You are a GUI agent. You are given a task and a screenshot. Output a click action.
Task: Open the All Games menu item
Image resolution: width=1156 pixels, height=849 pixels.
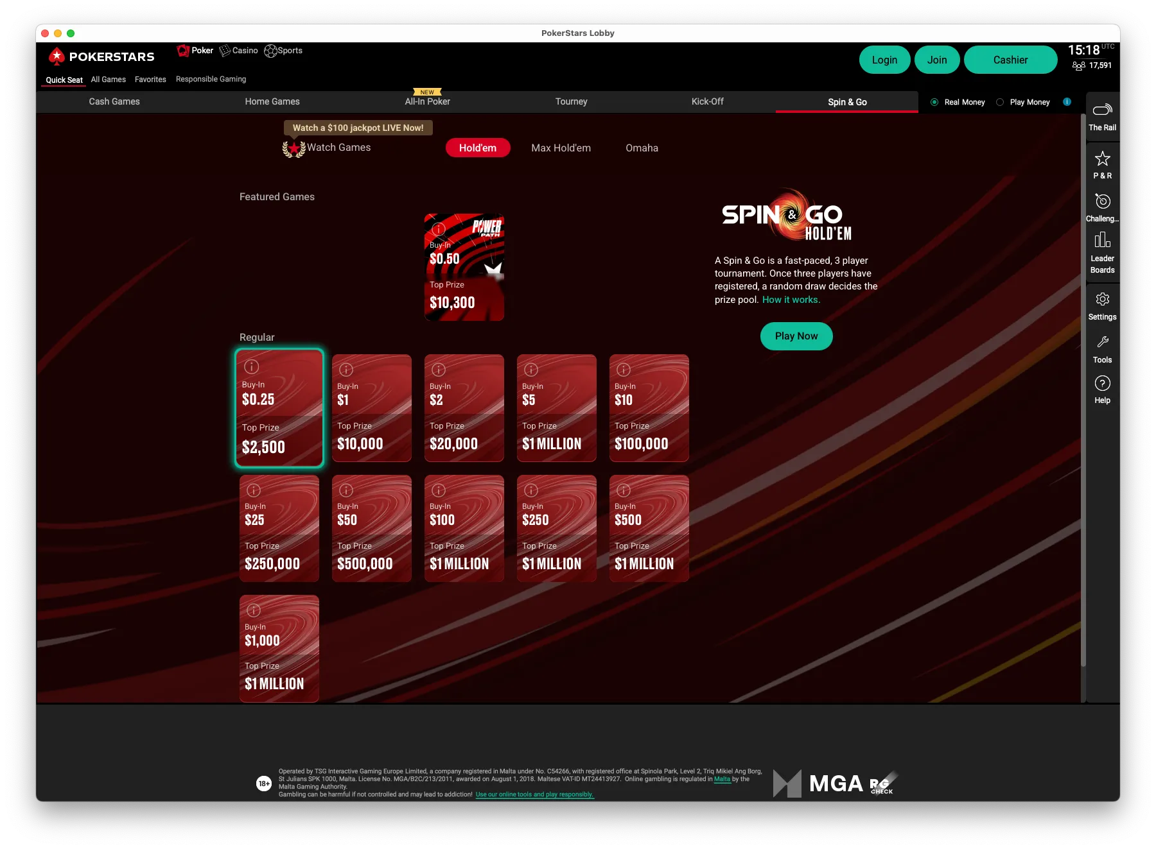click(109, 80)
